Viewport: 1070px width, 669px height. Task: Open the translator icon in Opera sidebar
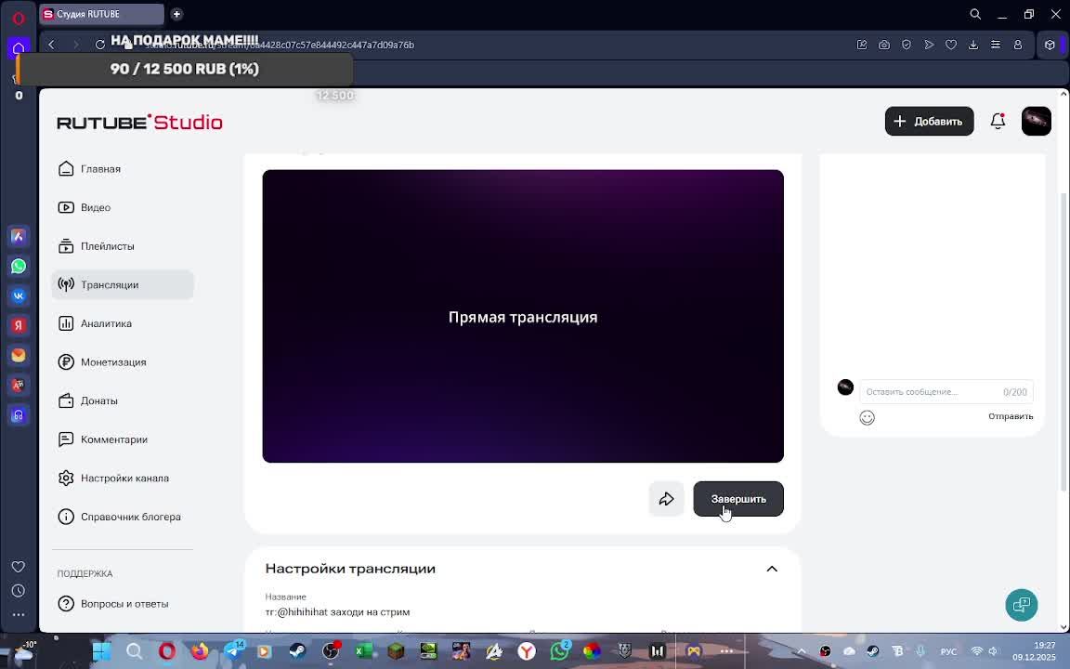[19, 385]
